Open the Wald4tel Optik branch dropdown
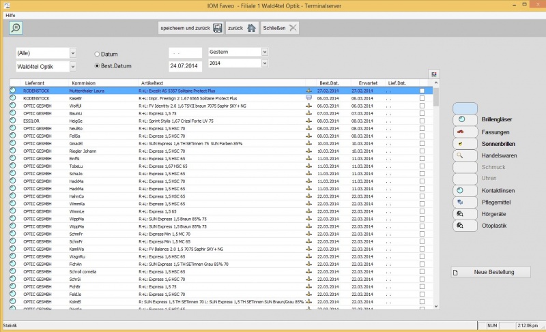Image resolution: width=546 pixels, height=332 pixels. click(72, 66)
